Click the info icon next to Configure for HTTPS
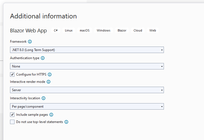The image size is (204, 140). click(50, 74)
